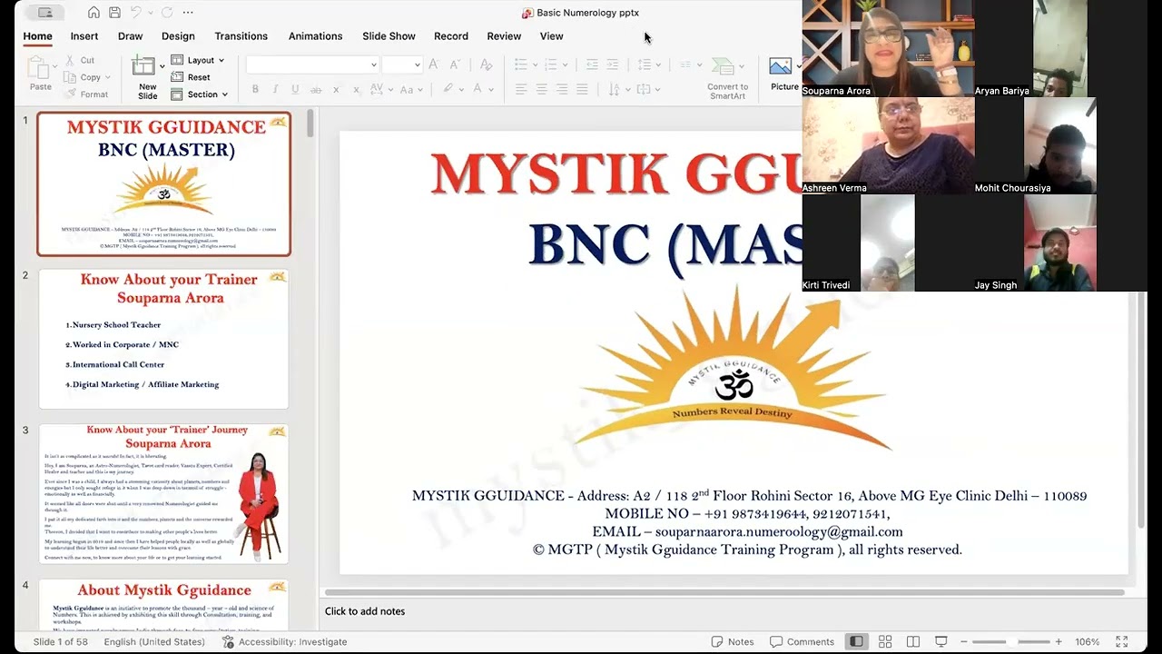Viewport: 1162px width, 654px height.
Task: Switch to Reading view
Action: (913, 641)
